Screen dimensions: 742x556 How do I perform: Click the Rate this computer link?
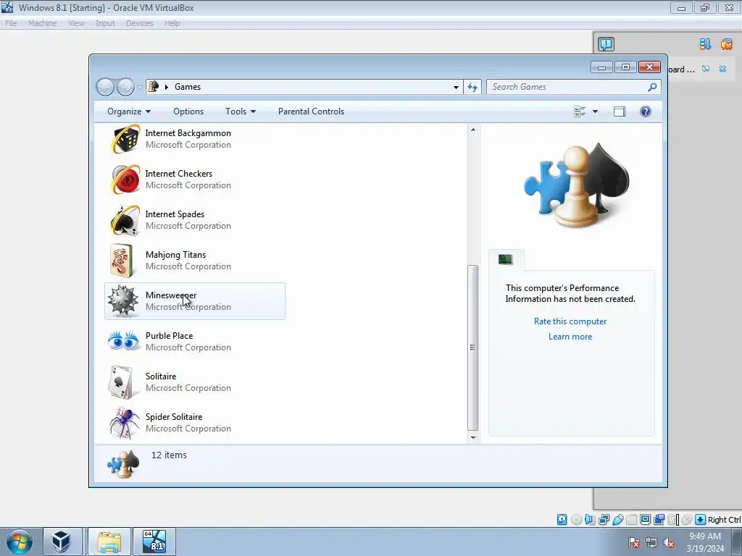coord(570,321)
